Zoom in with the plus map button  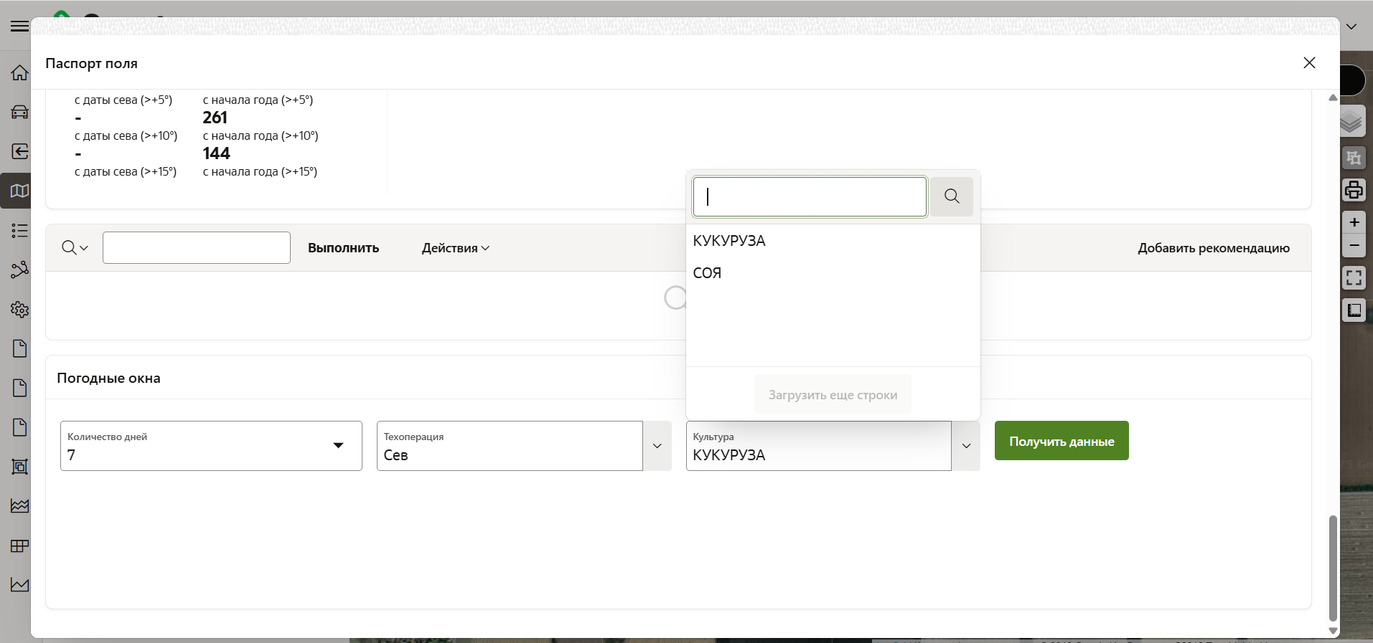[x=1354, y=222]
